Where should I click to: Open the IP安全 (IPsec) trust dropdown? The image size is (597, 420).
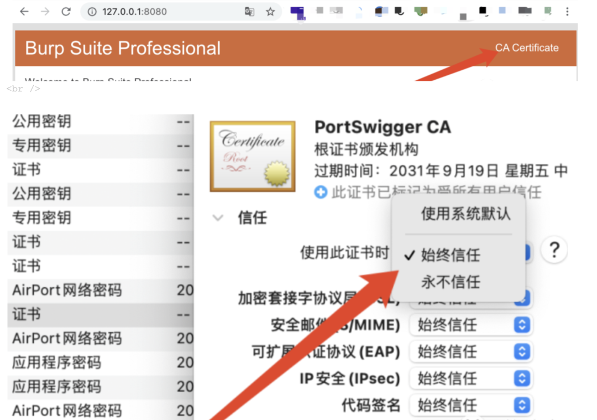(x=470, y=378)
